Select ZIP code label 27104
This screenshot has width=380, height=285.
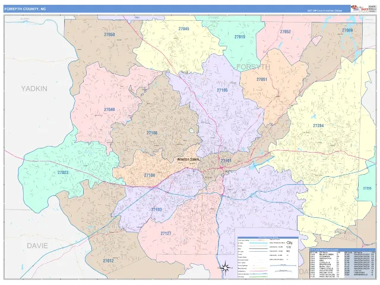pyautogui.click(x=150, y=176)
